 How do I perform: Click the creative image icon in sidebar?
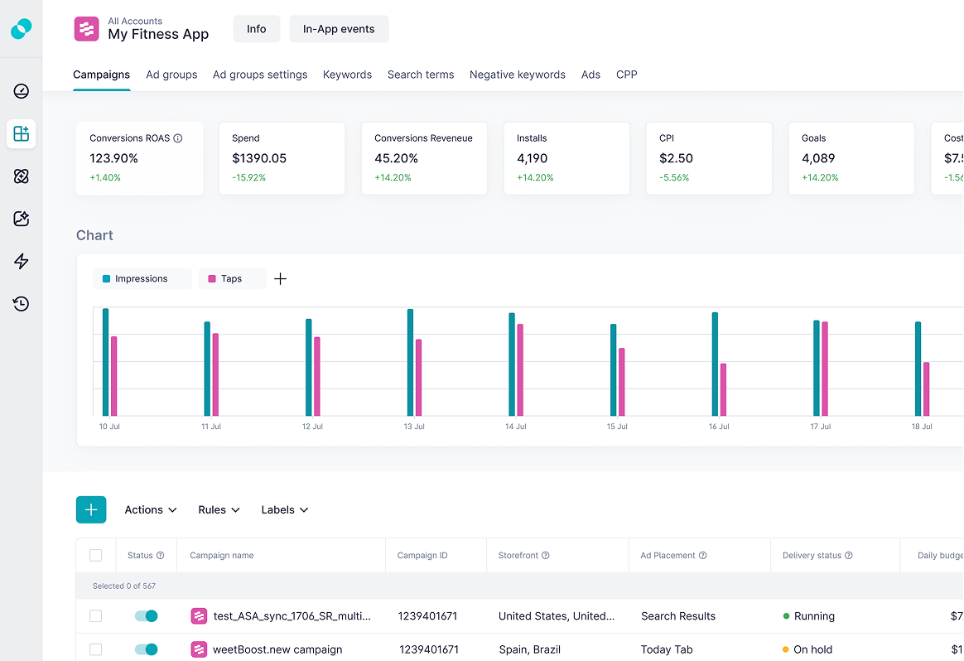tap(22, 219)
